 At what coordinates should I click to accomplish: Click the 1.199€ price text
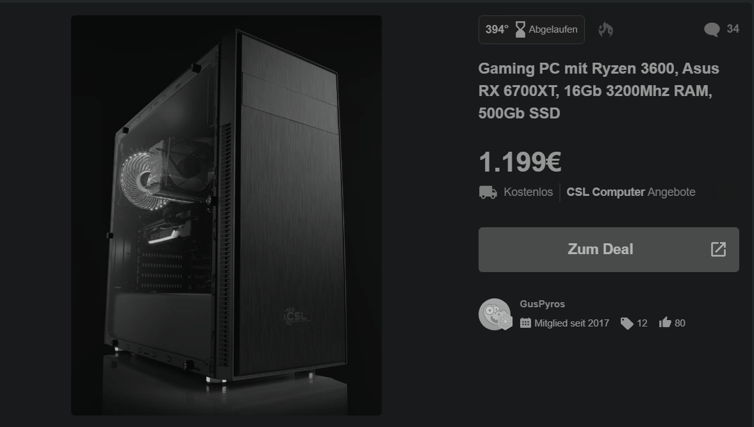point(520,162)
